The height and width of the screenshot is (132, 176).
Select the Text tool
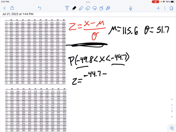[67, 8]
